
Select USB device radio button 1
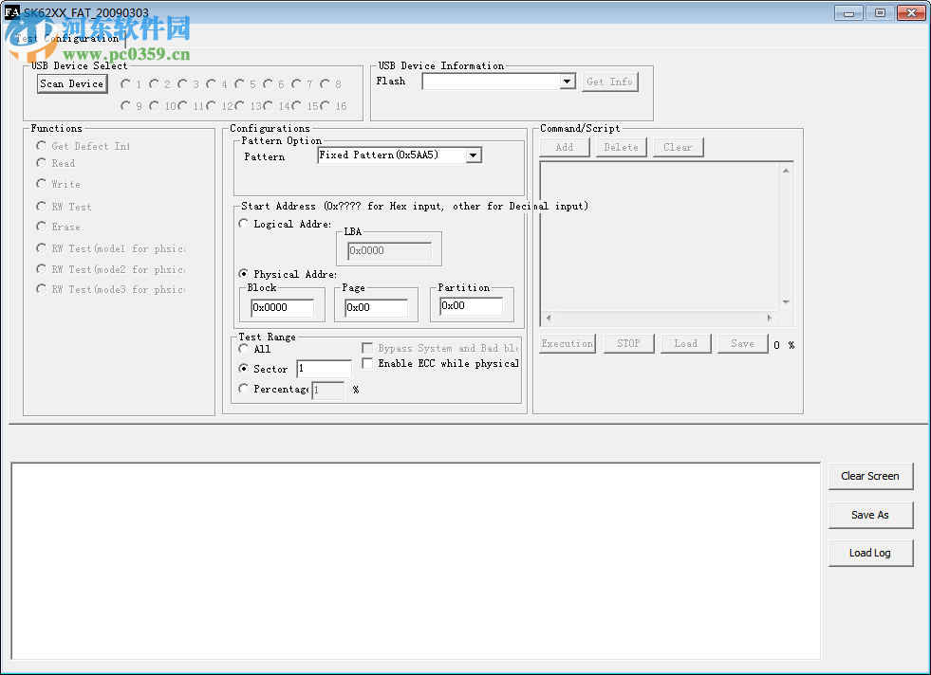125,84
